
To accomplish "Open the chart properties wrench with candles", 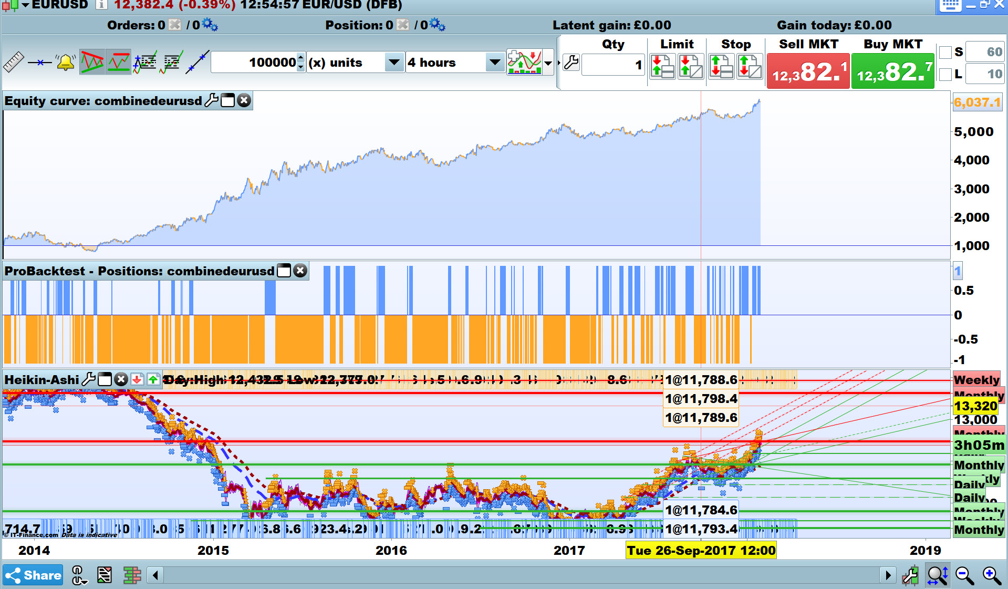I will tap(910, 575).
